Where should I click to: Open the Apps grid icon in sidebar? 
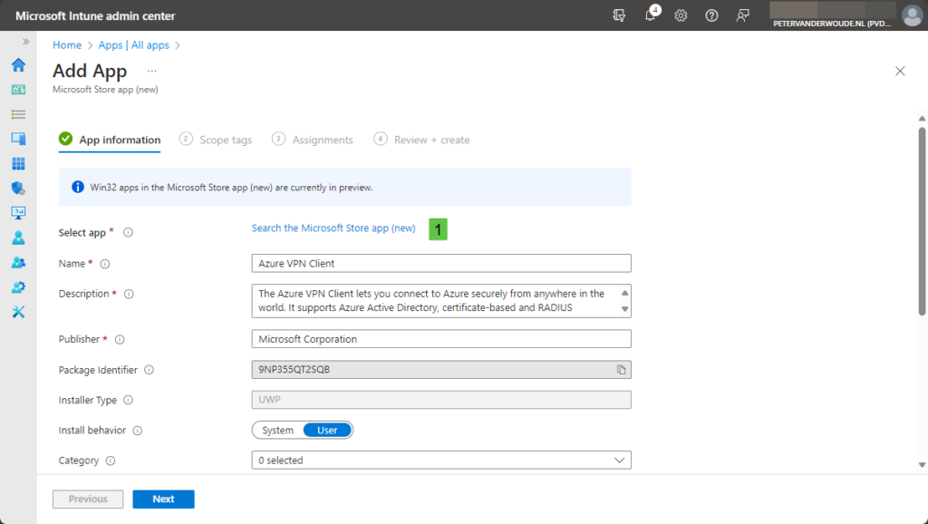[18, 164]
